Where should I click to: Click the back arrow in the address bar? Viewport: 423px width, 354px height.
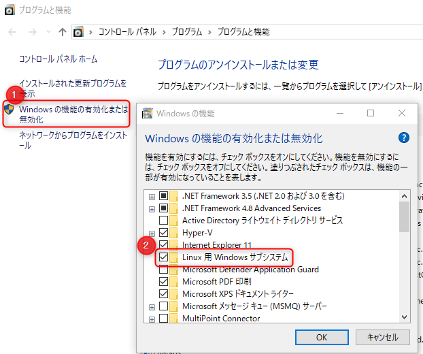click(x=13, y=32)
